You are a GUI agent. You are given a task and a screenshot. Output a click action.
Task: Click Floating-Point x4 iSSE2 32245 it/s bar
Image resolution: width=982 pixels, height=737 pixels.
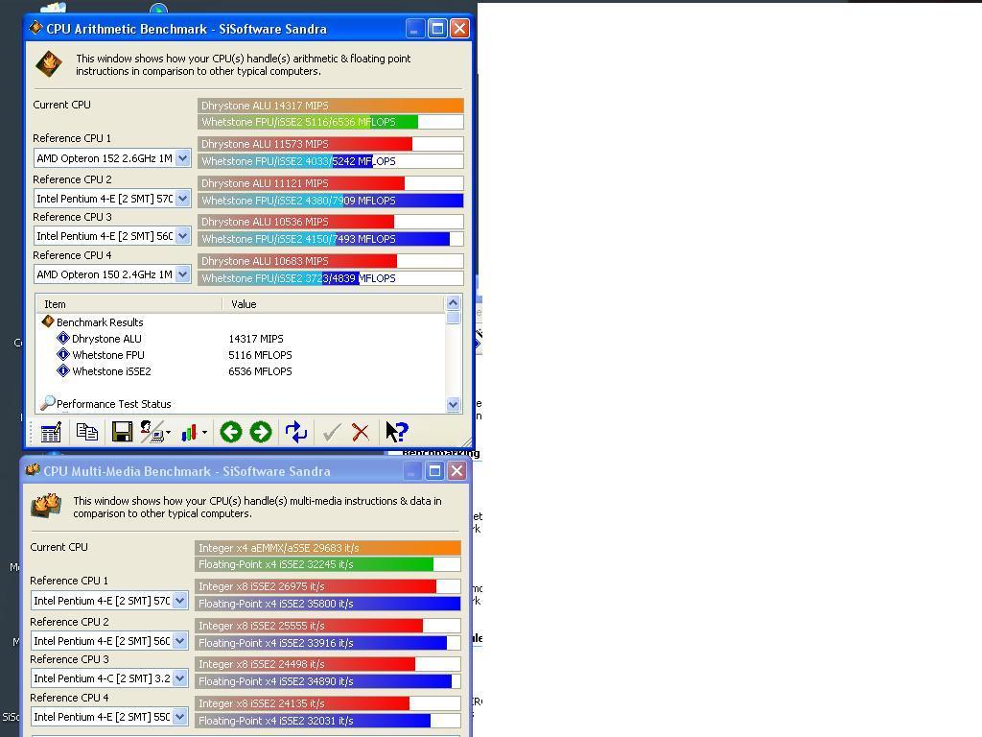(x=328, y=564)
